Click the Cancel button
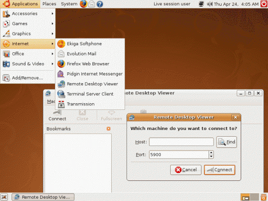This screenshot has height=201, width=268. pyautogui.click(x=186, y=170)
